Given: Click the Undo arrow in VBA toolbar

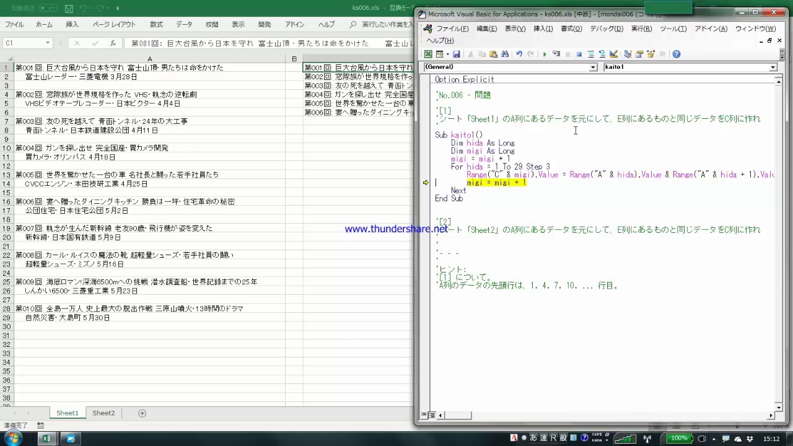Looking at the screenshot, I should 519,55.
